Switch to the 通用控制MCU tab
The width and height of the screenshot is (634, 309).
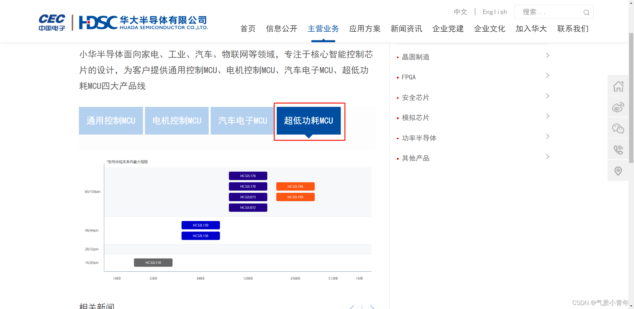pos(111,121)
